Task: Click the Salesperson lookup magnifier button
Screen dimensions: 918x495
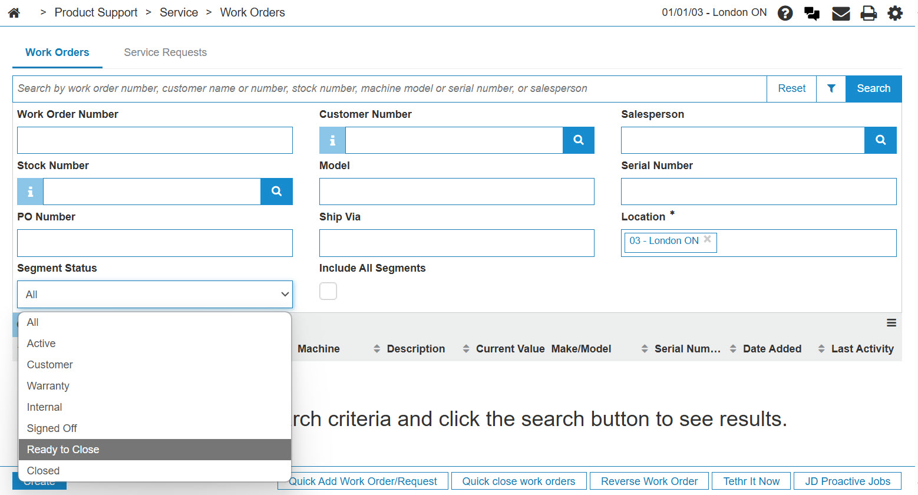Action: tap(880, 140)
